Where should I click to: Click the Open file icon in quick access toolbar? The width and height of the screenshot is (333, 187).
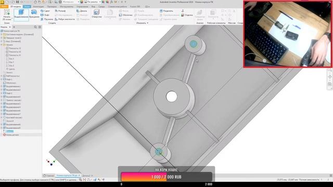(12, 2)
